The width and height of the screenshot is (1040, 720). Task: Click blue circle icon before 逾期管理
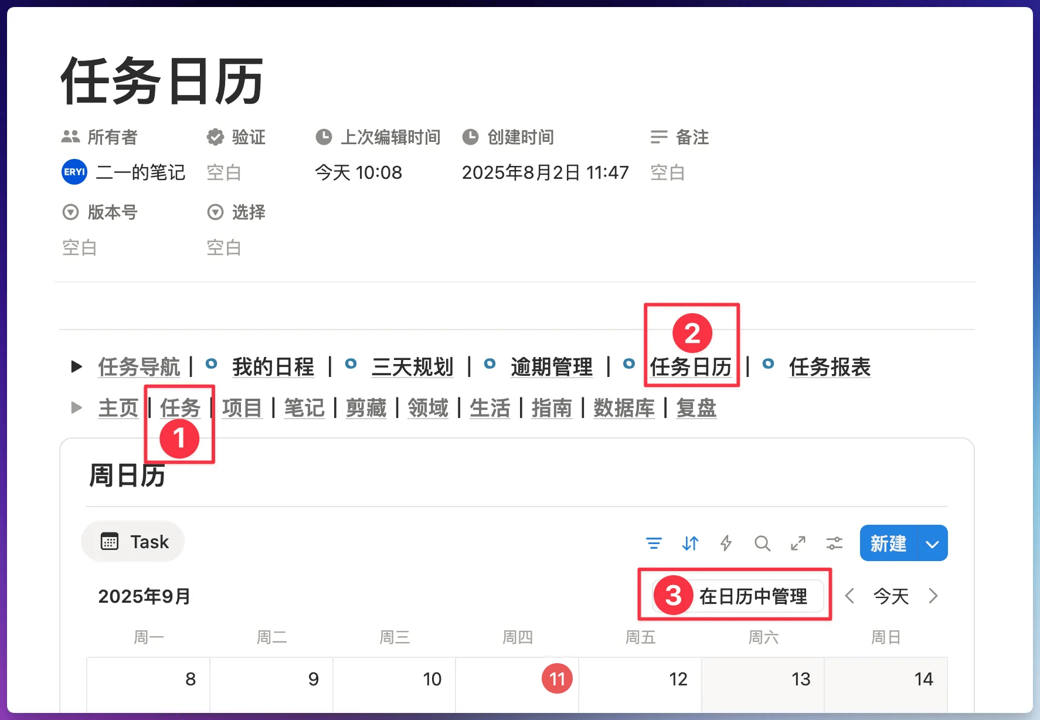pos(490,364)
